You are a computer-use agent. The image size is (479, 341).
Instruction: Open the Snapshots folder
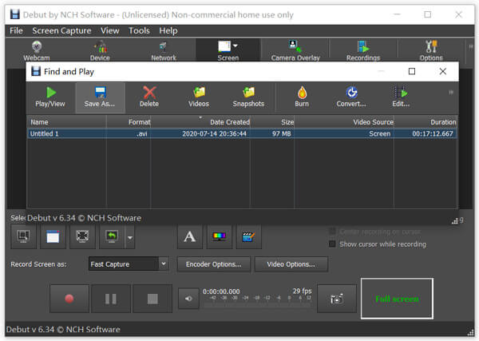(248, 97)
